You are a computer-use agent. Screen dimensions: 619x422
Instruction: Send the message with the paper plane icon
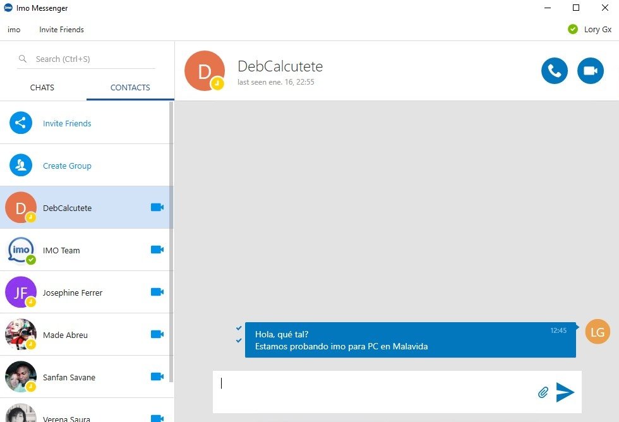565,392
